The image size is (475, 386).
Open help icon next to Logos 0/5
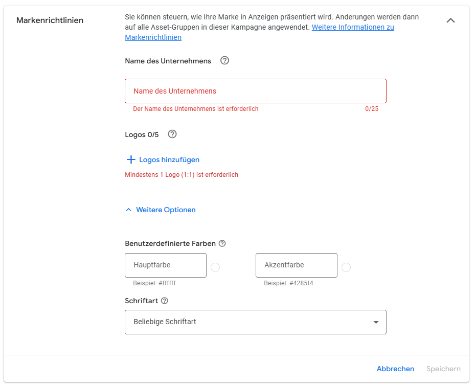tap(172, 134)
